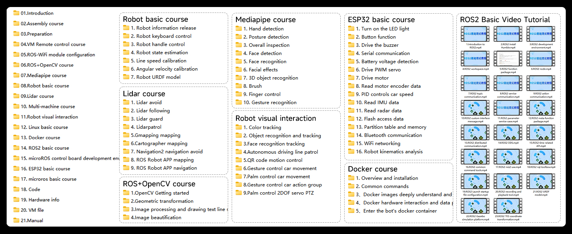572x234 pixels.
Task: Select the 7. Navigation2 navigation avoid folder name
Action: 167,151
